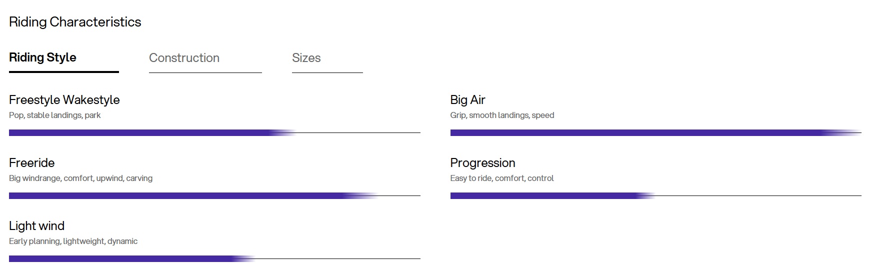The width and height of the screenshot is (873, 276).
Task: Switch to the Construction tab
Action: point(184,58)
